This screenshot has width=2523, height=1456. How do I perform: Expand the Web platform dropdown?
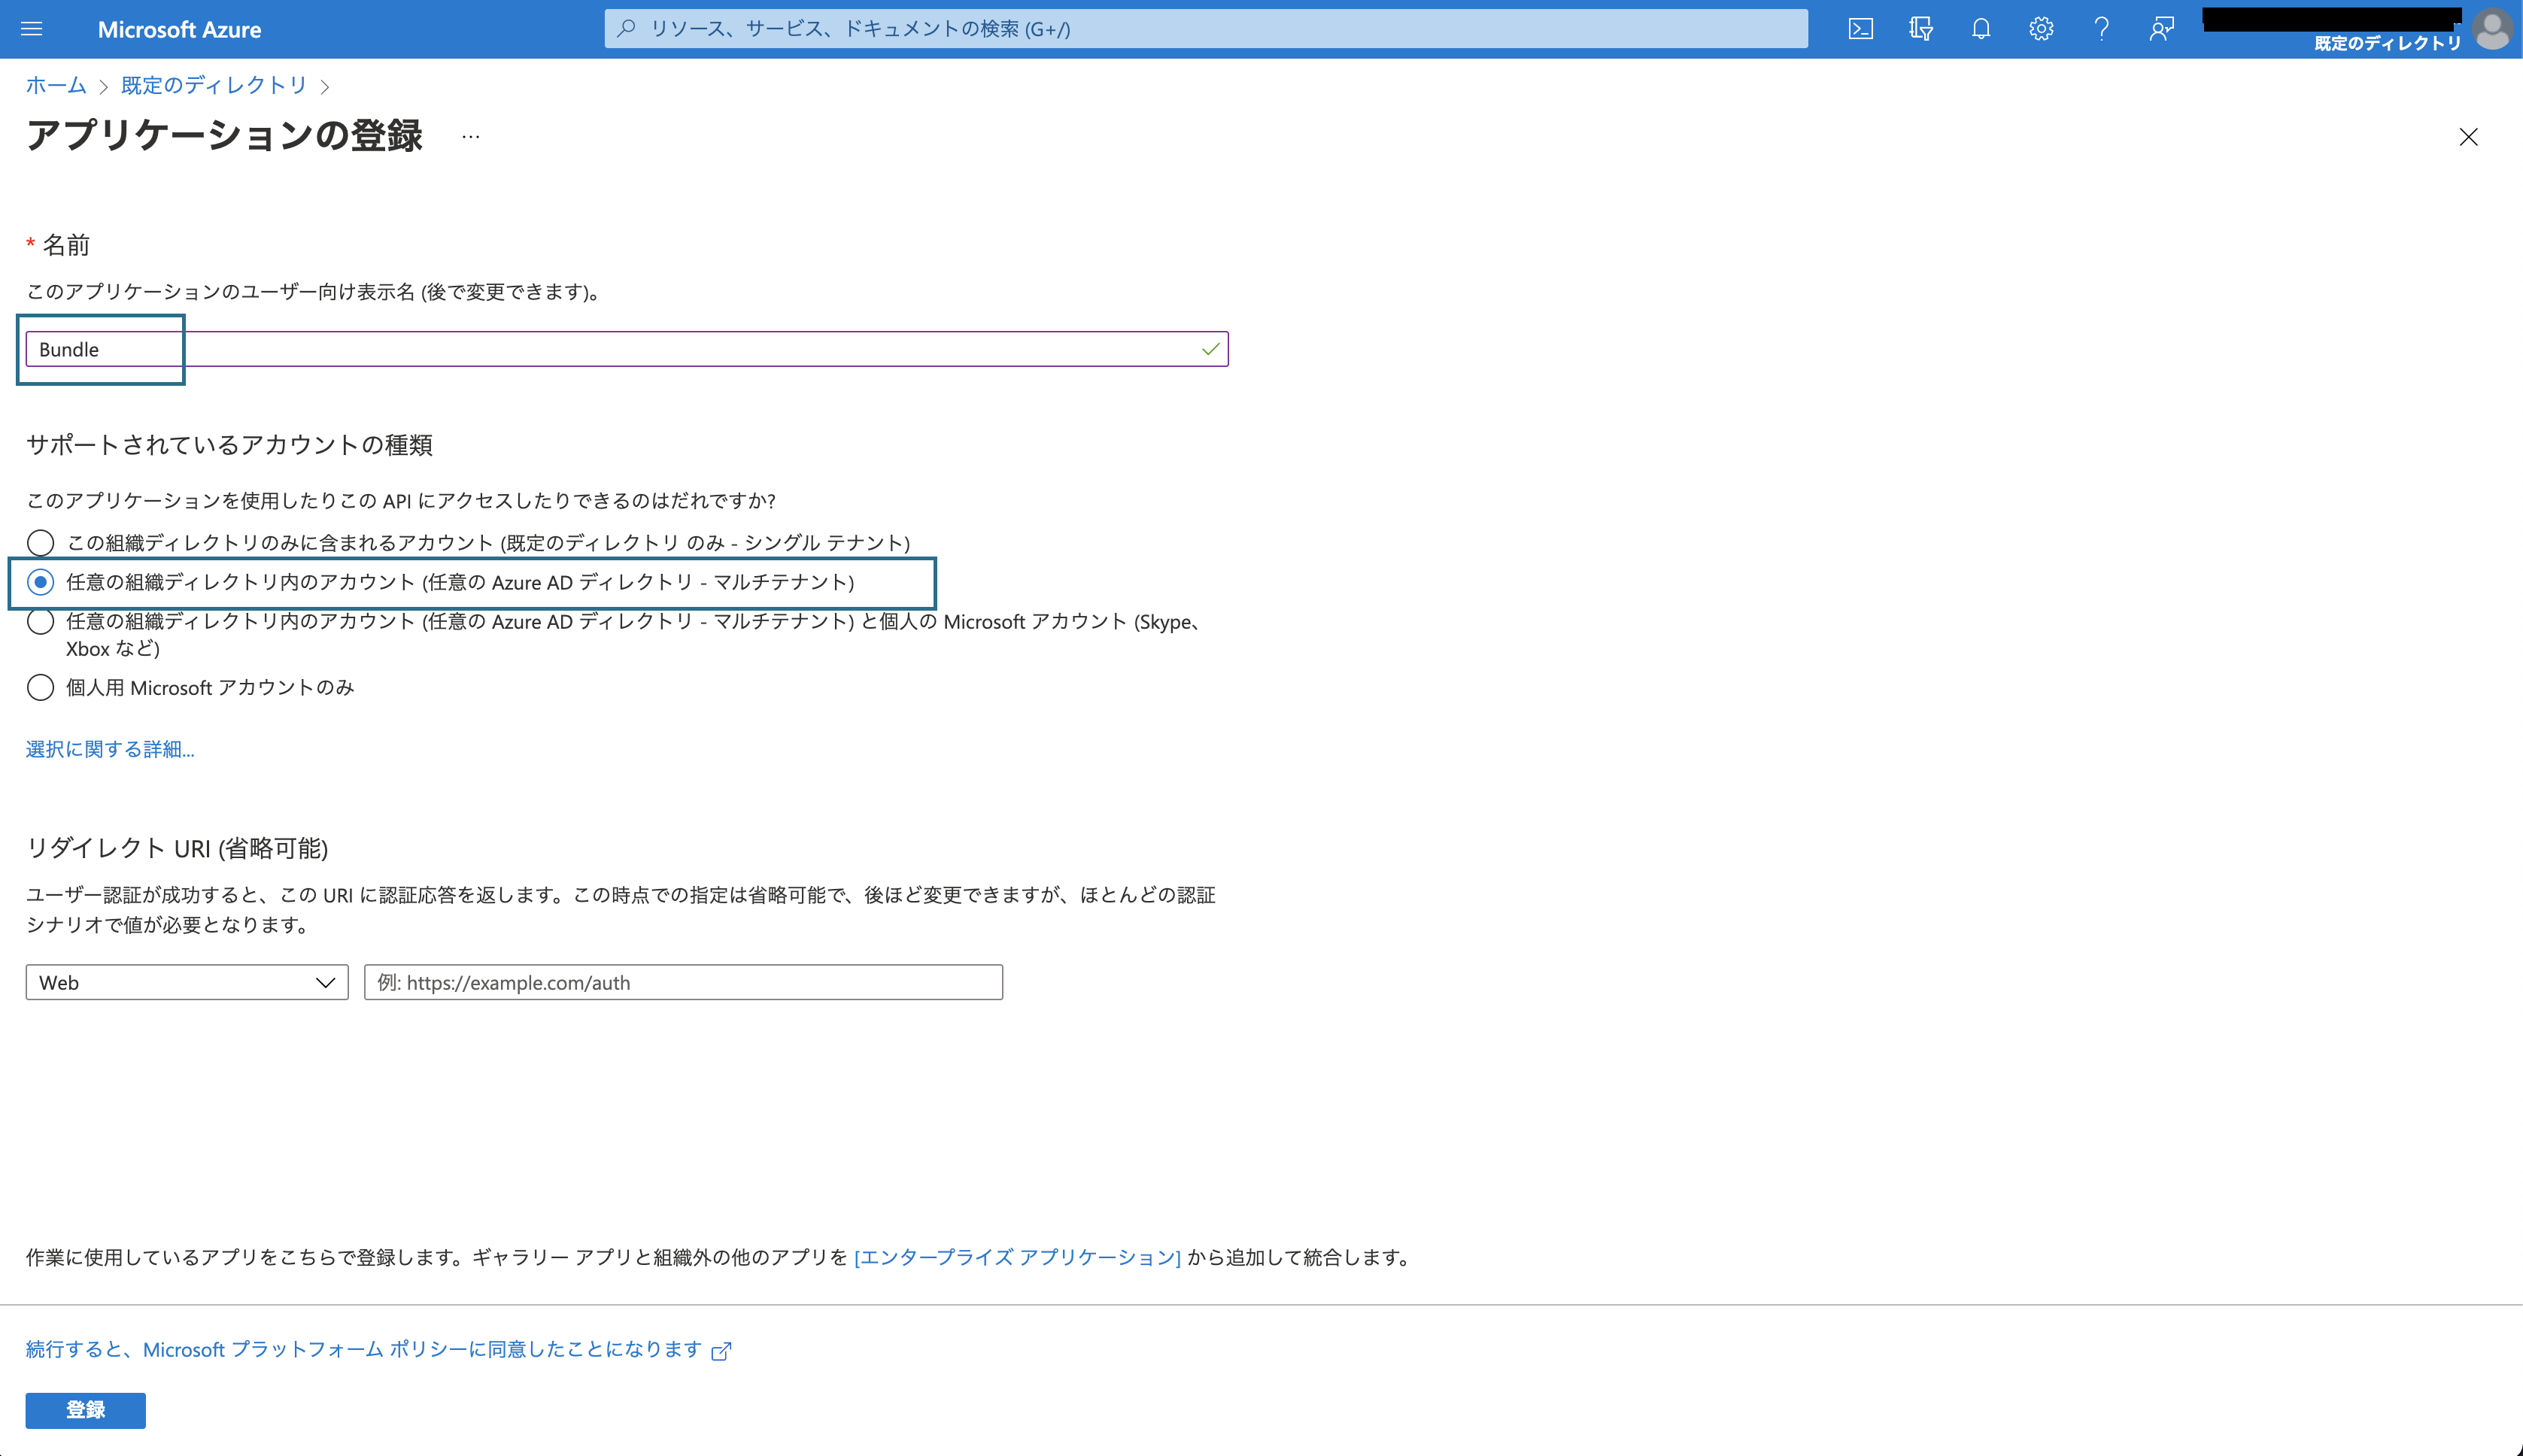(x=187, y=982)
